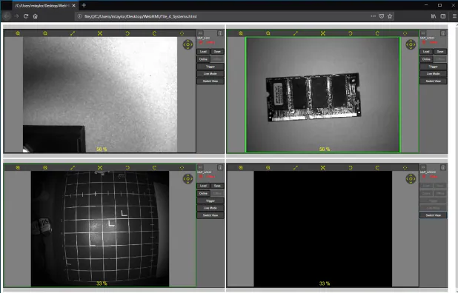Toggle Live Mode for the noisy image camera

pos(210,74)
